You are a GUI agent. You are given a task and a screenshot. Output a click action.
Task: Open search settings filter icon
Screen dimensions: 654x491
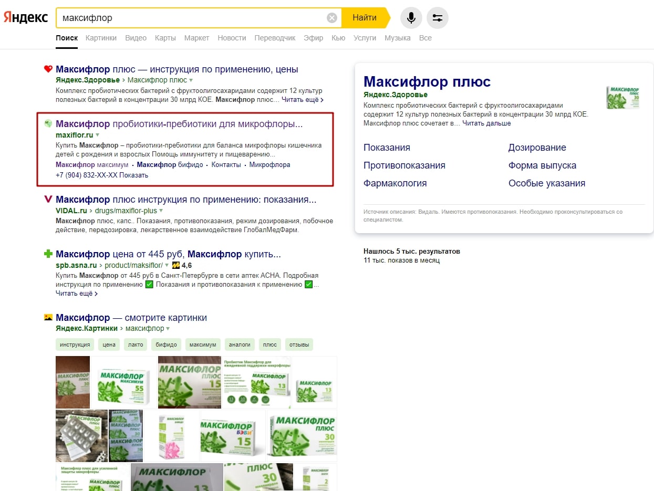click(x=438, y=18)
